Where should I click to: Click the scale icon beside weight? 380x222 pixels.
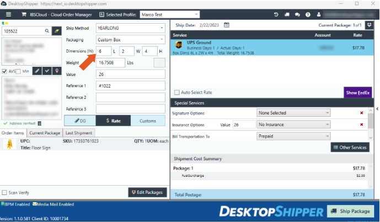pos(159,63)
